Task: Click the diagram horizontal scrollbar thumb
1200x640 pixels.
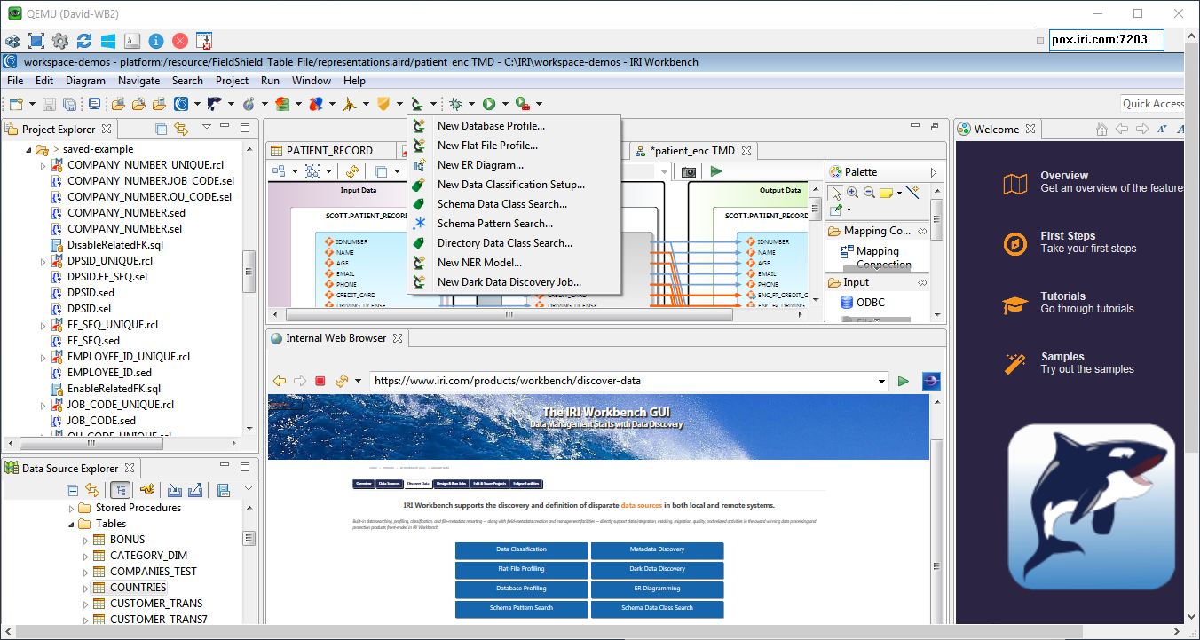Action: pyautogui.click(x=509, y=314)
